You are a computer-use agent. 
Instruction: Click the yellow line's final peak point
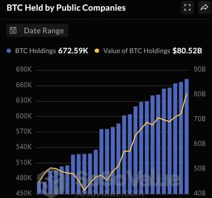point(187,94)
